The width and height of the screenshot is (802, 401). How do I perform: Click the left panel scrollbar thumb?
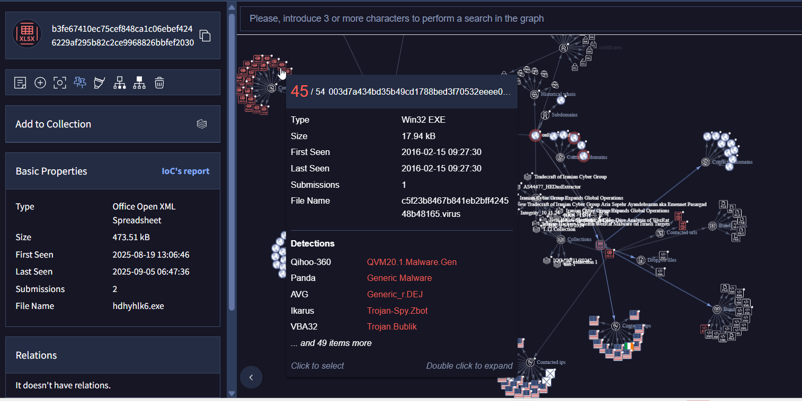pos(231,162)
